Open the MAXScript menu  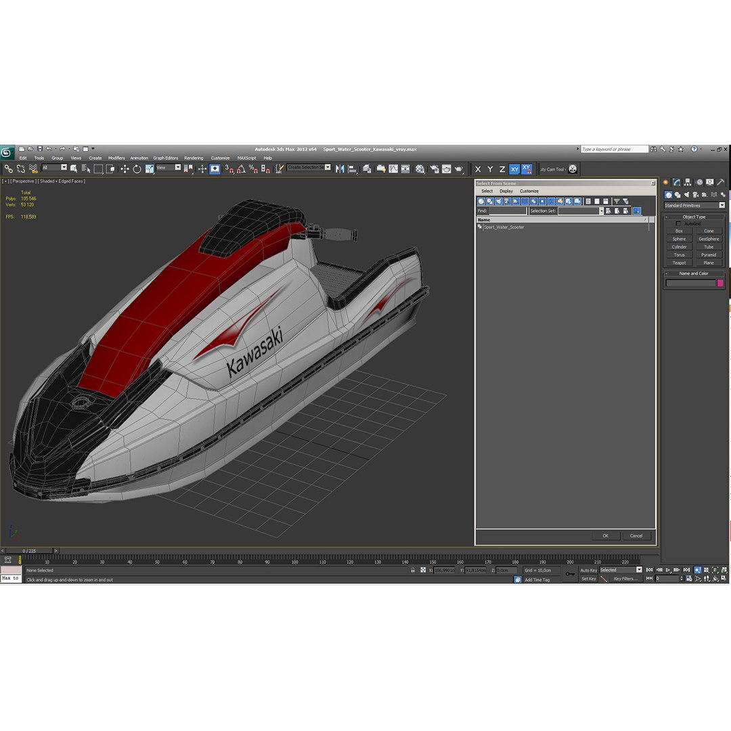246,158
